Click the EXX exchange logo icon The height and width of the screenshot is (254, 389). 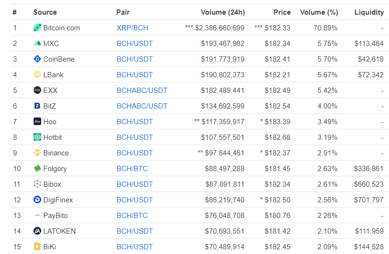[37, 90]
